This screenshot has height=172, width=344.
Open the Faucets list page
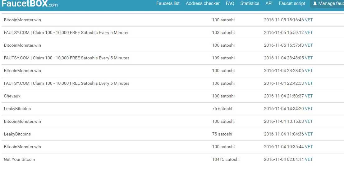[168, 3]
